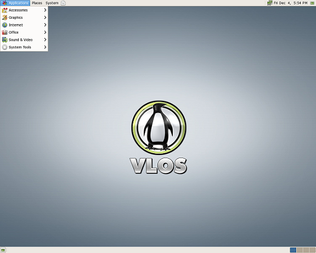Image resolution: width=316 pixels, height=253 pixels.
Task: Click the network monitor tray icon
Action: [270, 3]
